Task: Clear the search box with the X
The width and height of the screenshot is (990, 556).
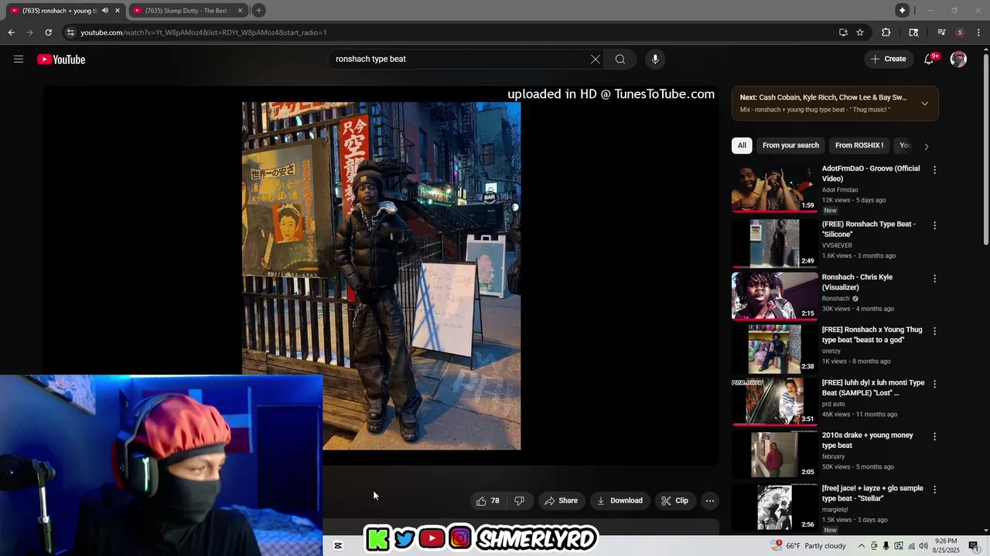Action: pyautogui.click(x=596, y=59)
